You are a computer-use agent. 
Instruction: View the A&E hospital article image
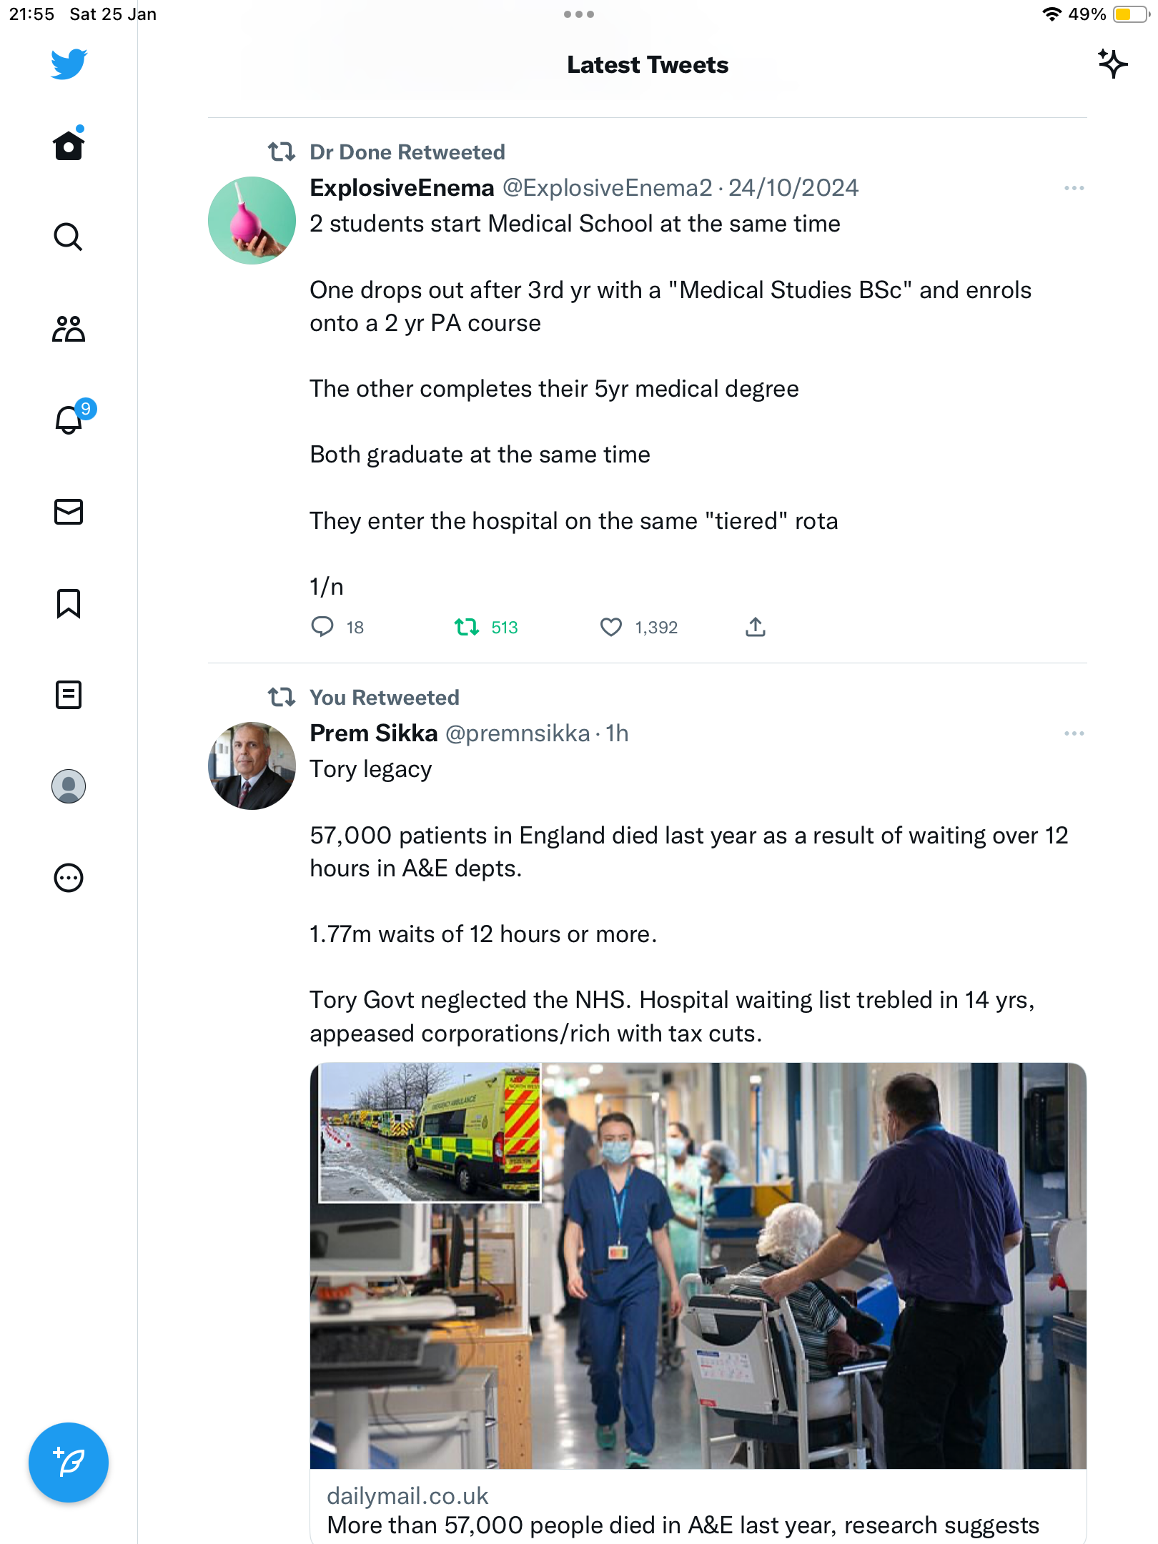click(x=698, y=1266)
